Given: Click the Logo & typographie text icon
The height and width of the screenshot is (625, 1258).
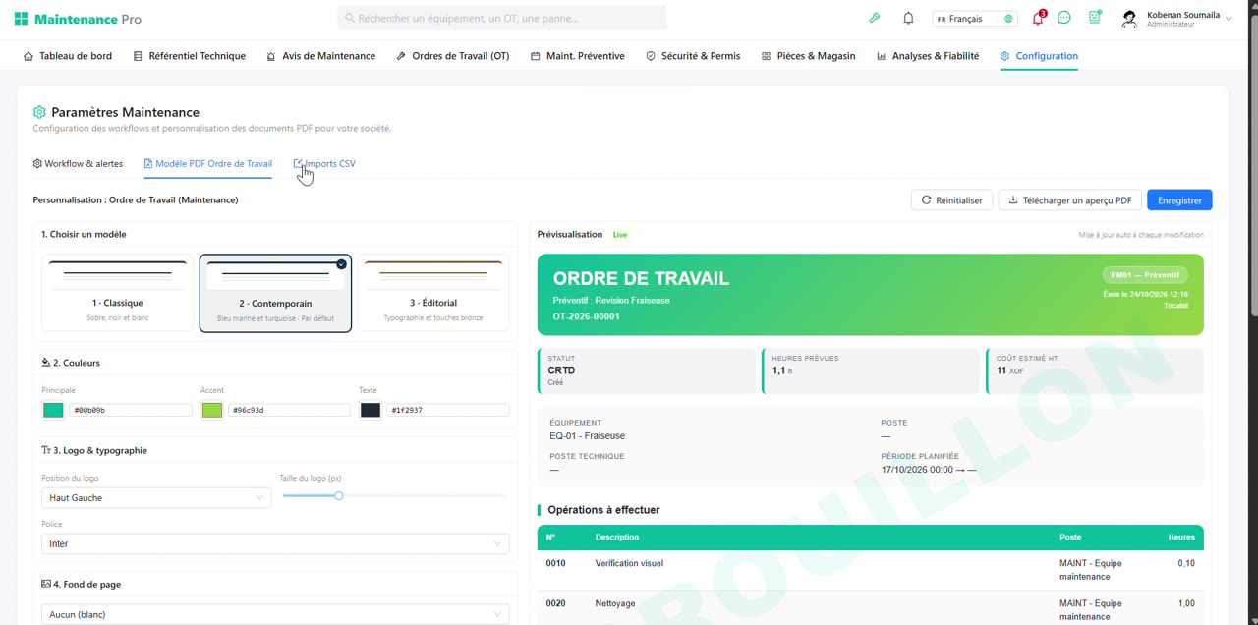Looking at the screenshot, I should point(46,450).
